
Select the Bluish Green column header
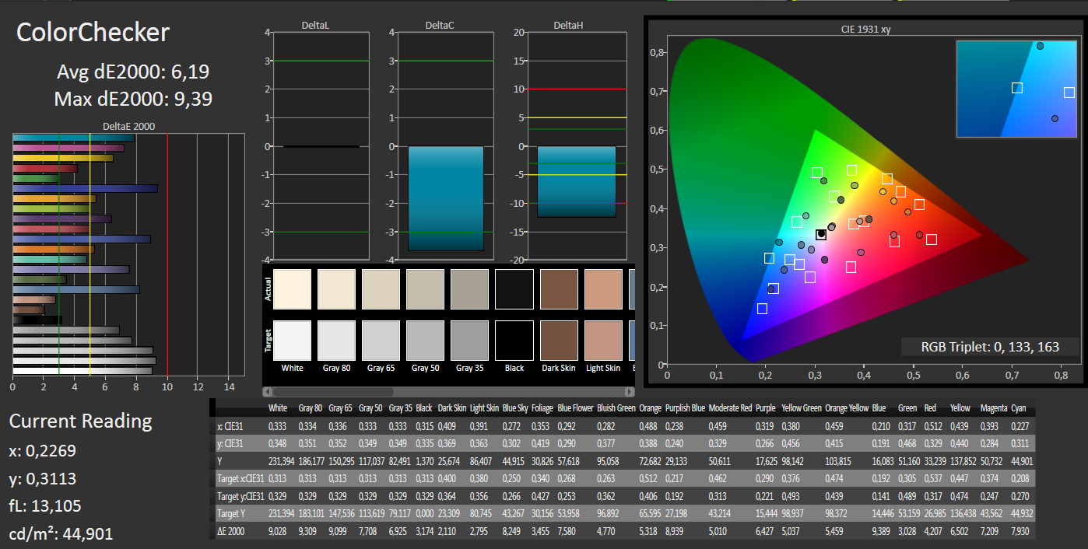point(616,407)
